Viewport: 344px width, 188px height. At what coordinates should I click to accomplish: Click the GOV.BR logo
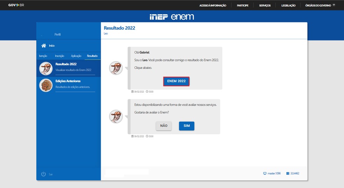[16, 5]
